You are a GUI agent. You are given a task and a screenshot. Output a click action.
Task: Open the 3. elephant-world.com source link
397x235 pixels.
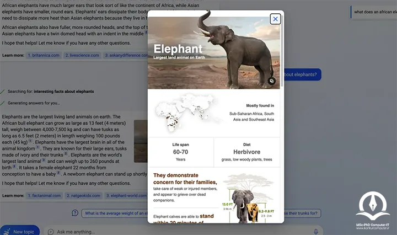click(x=126, y=195)
